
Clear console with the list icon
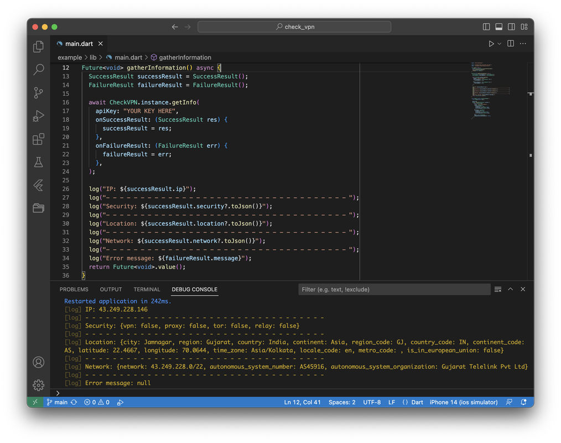click(498, 290)
